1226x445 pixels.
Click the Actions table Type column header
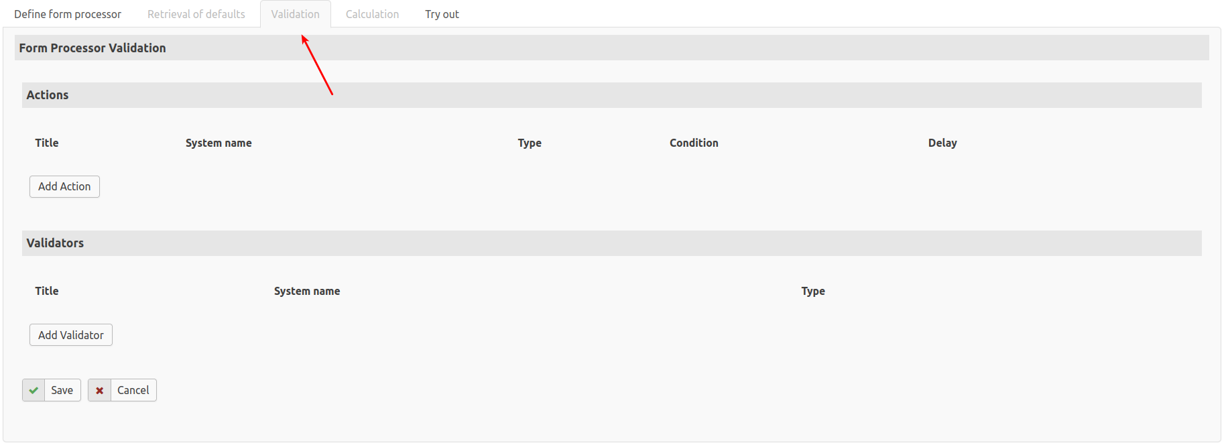530,143
